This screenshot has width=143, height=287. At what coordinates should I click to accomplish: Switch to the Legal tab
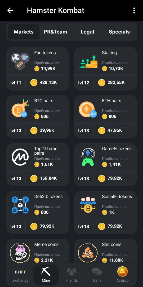pos(87,32)
